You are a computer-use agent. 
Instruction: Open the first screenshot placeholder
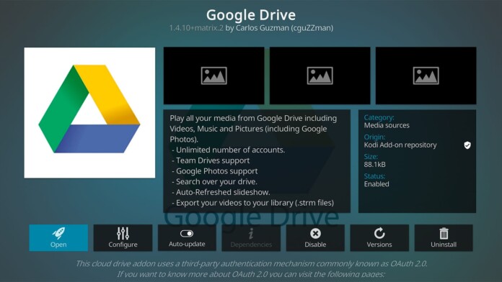pos(214,76)
